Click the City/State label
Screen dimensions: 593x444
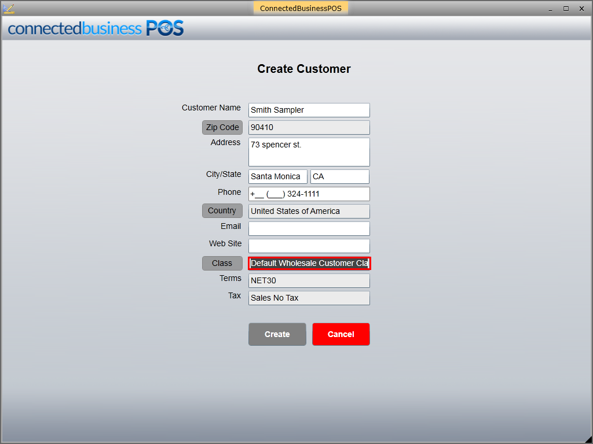(224, 174)
